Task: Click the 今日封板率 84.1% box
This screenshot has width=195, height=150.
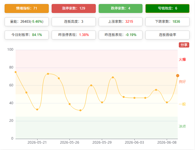Action: coord(27,35)
